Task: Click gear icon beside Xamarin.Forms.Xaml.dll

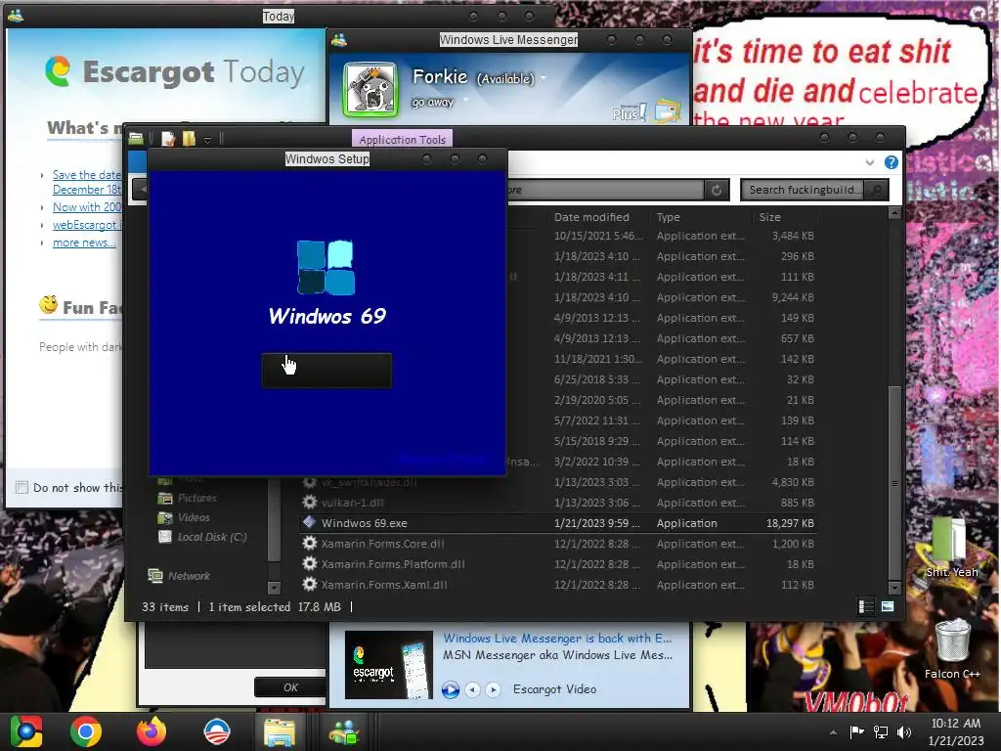Action: (x=310, y=584)
